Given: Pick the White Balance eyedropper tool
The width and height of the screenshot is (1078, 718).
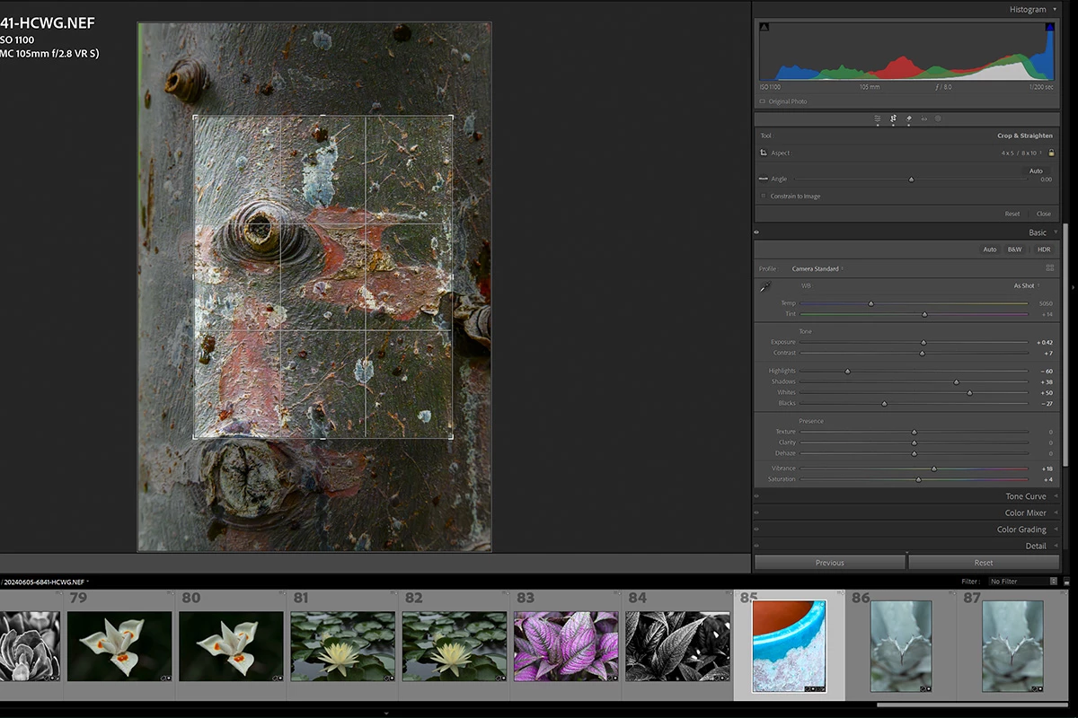Looking at the screenshot, I should click(764, 287).
